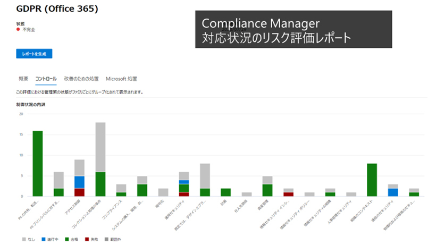
Task: Select the tall green 組織のコンテキスト bar
Action: click(372, 180)
